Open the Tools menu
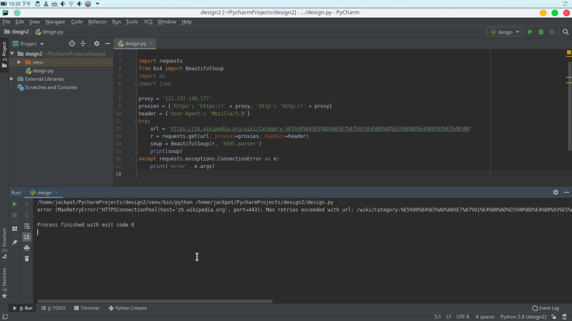This screenshot has width=572, height=321. [132, 22]
